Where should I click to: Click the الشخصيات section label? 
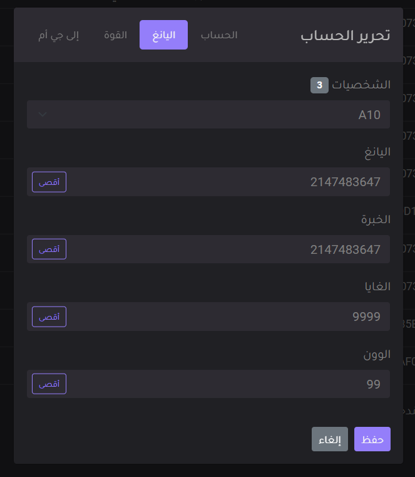click(361, 85)
